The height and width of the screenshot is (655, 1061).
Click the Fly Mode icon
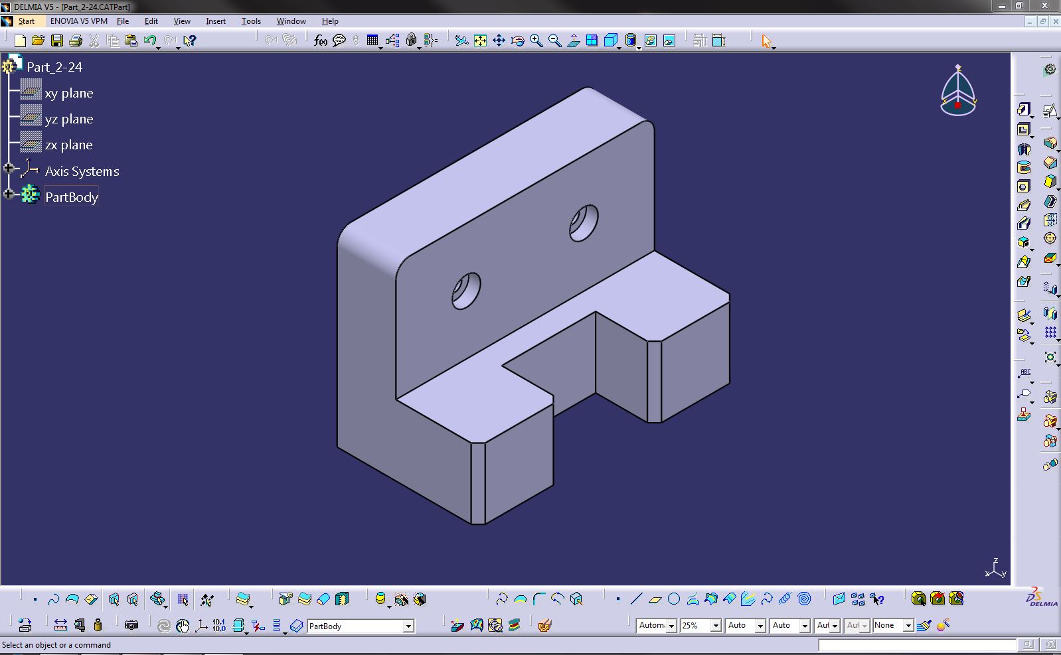pos(461,41)
